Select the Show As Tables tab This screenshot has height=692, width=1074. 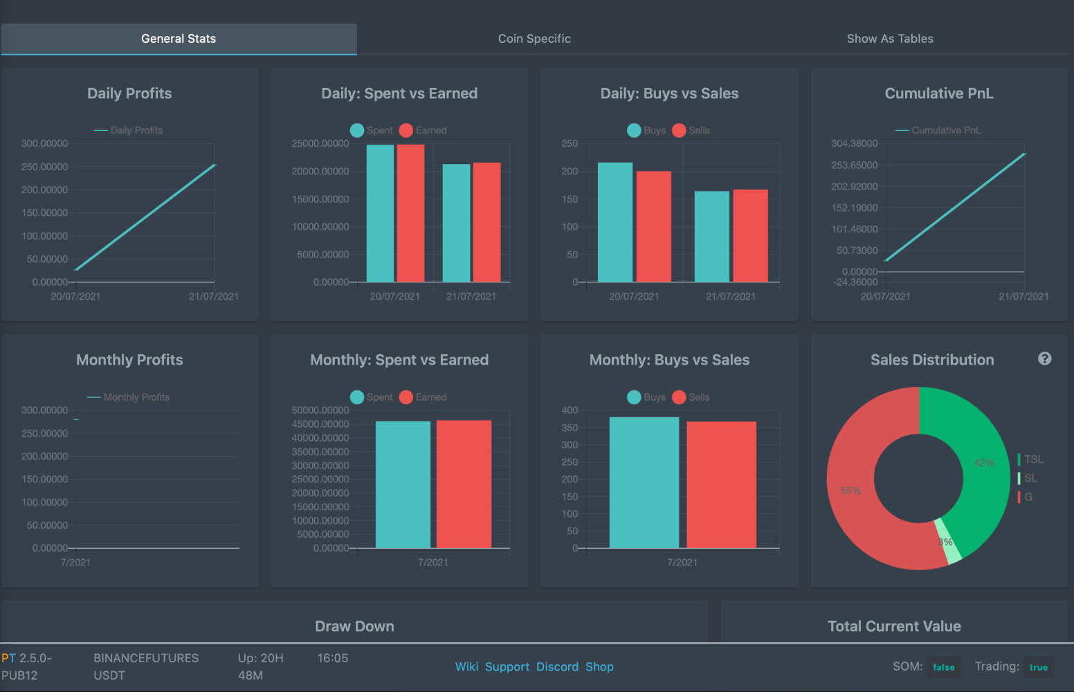890,39
